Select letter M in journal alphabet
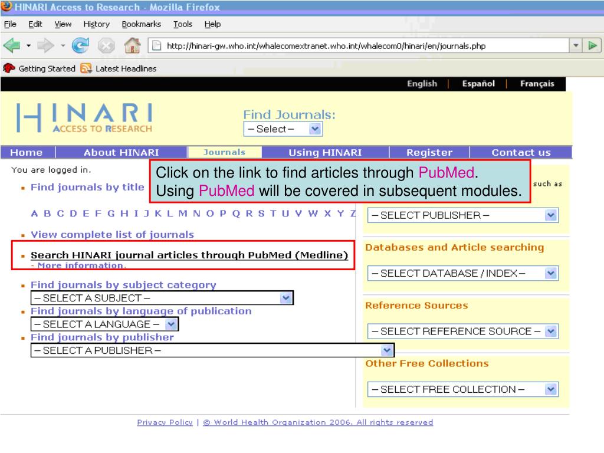 click(x=183, y=214)
